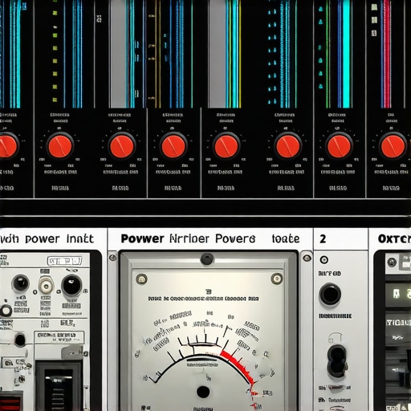Click the meter face's upper-left screw
Image resolution: width=411 pixels, height=411 pixels.
point(141,279)
